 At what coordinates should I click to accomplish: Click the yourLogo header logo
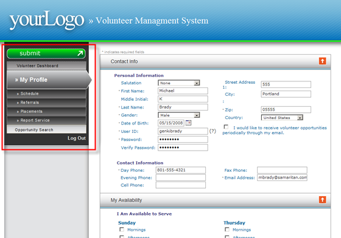(46, 20)
